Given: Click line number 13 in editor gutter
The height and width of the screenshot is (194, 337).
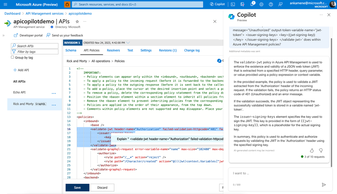Looking at the screenshot, I should point(69,117).
